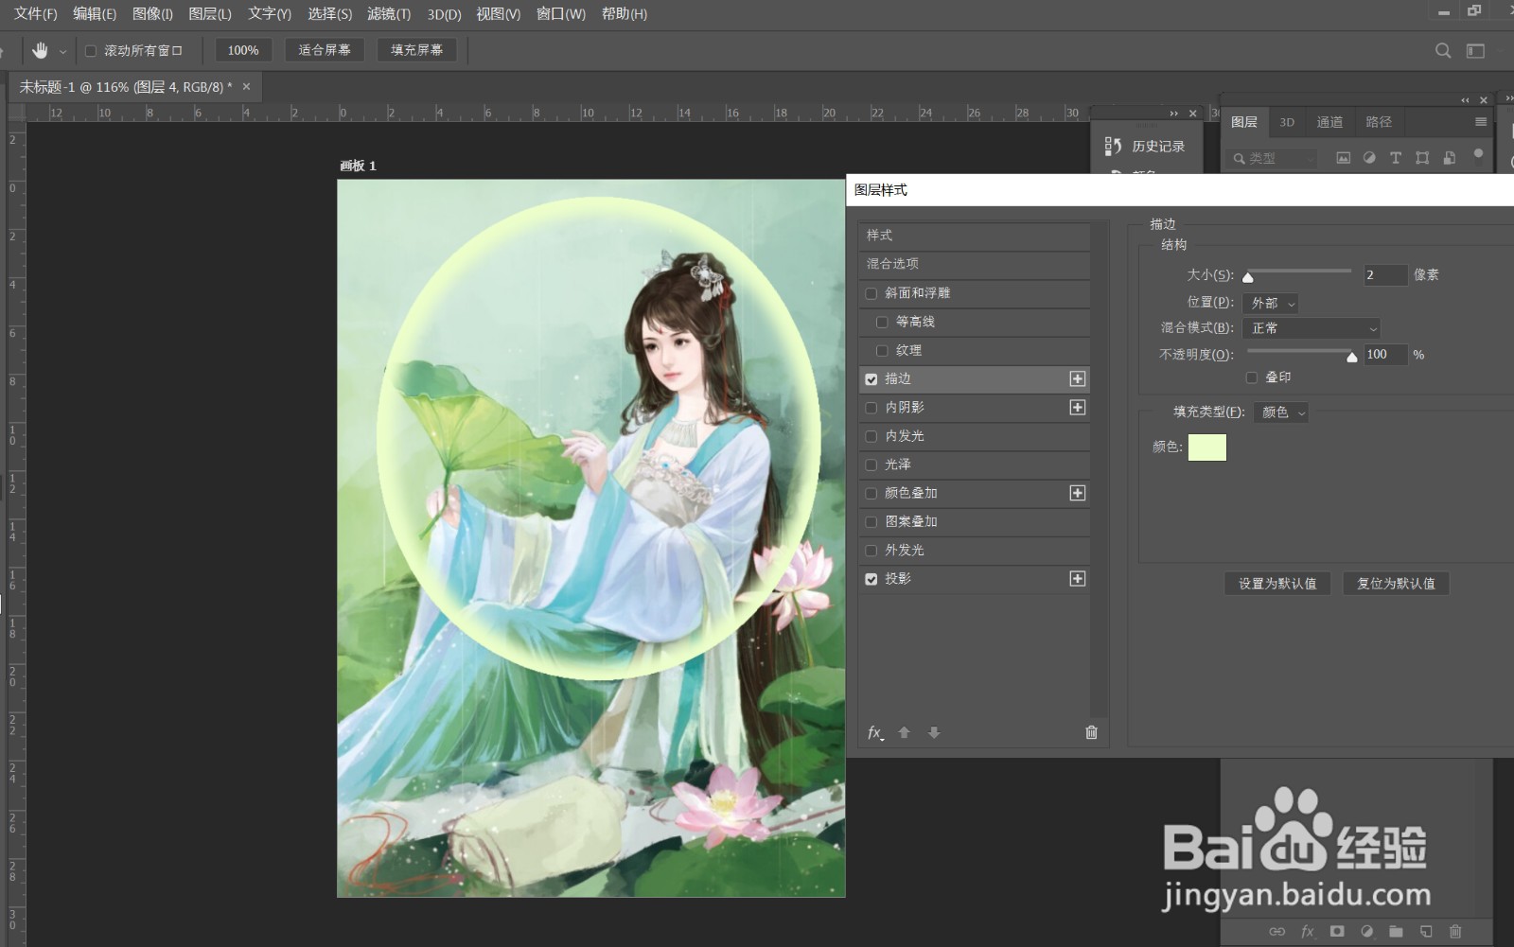This screenshot has height=947, width=1514.
Task: Enable the 内发光 effect checkbox
Action: pyautogui.click(x=871, y=436)
